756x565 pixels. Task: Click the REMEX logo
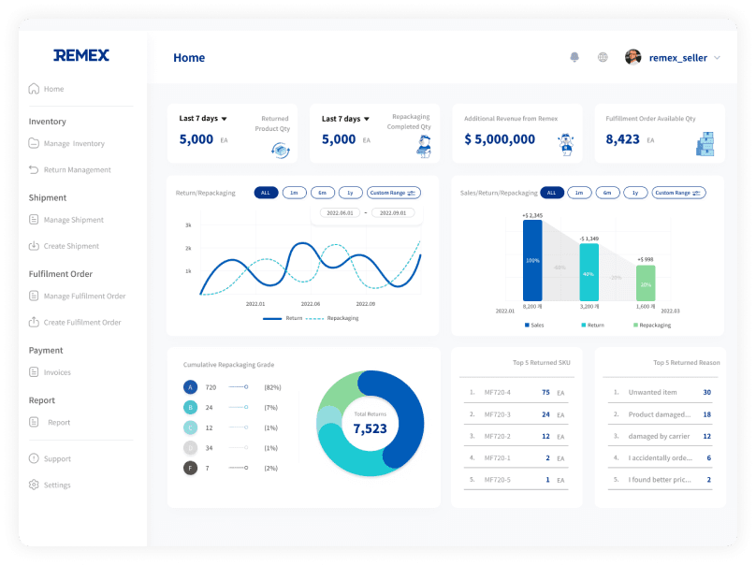(x=81, y=55)
